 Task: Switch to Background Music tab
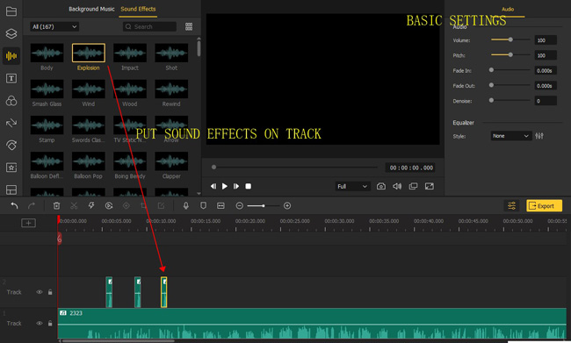tap(91, 9)
